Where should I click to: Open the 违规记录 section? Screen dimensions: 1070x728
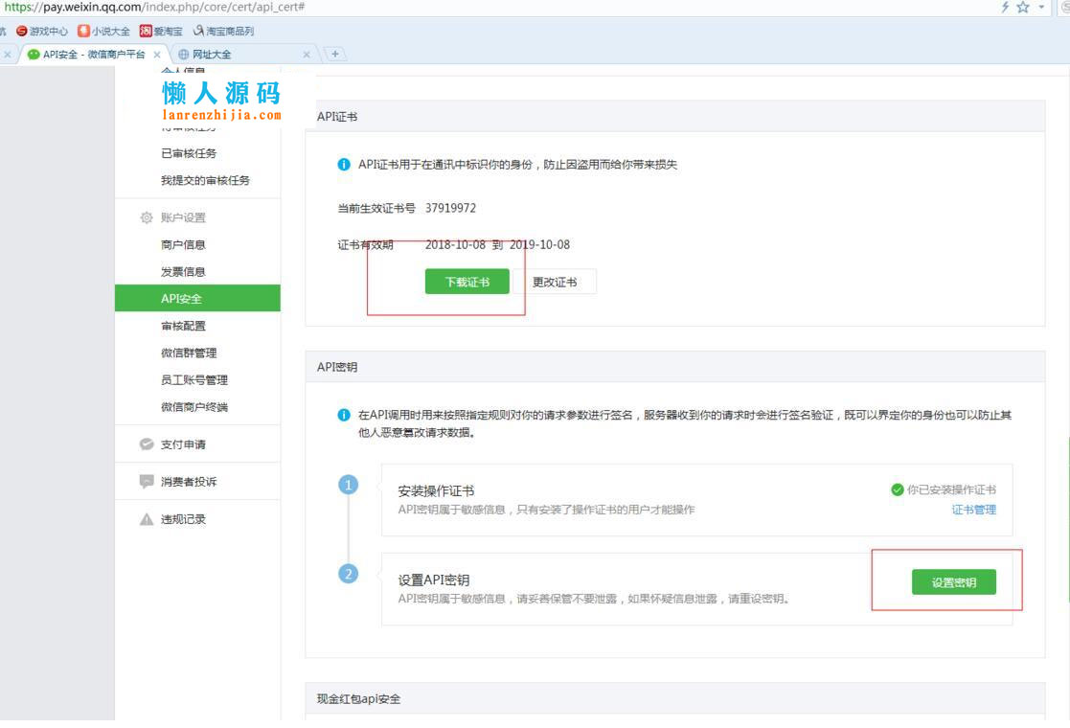(x=183, y=519)
